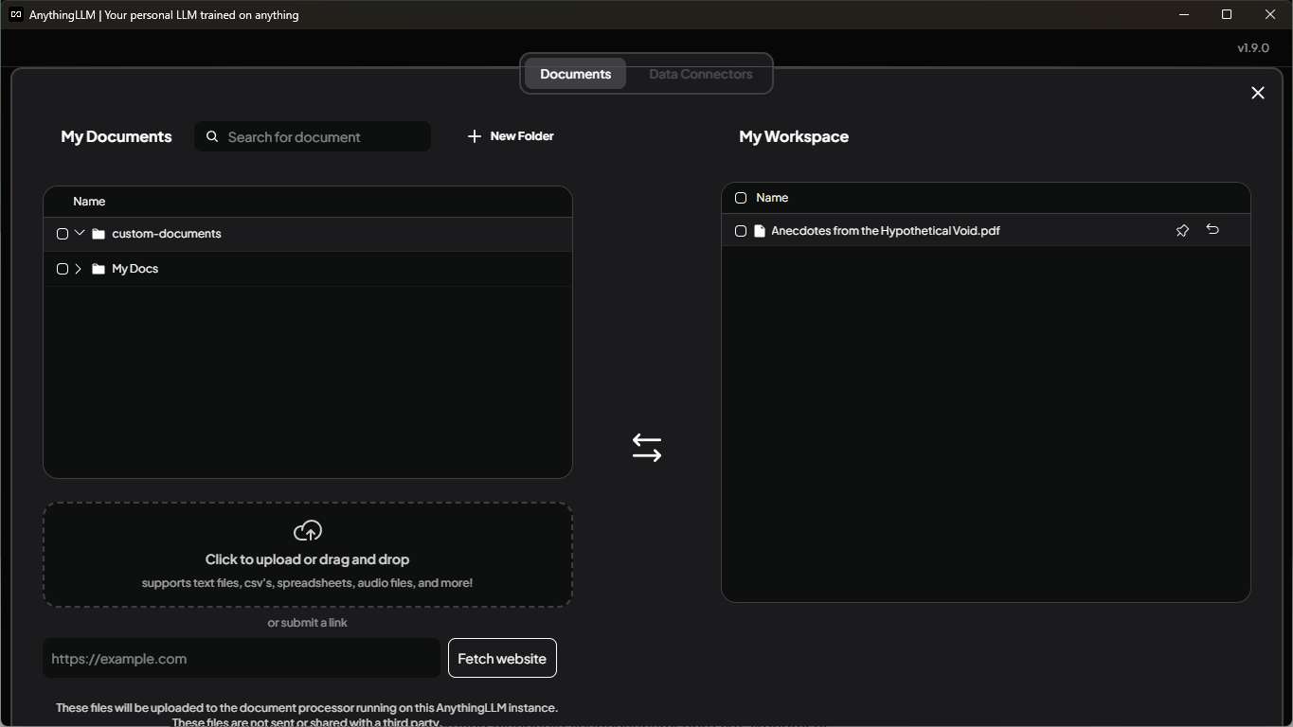The image size is (1293, 727).
Task: Click the move-to-workspace swap arrows icon
Action: (647, 448)
